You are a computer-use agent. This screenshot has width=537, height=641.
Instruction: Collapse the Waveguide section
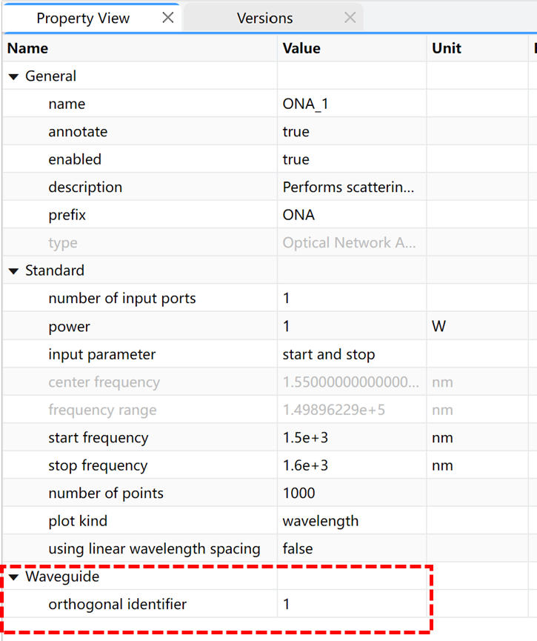[x=14, y=577]
